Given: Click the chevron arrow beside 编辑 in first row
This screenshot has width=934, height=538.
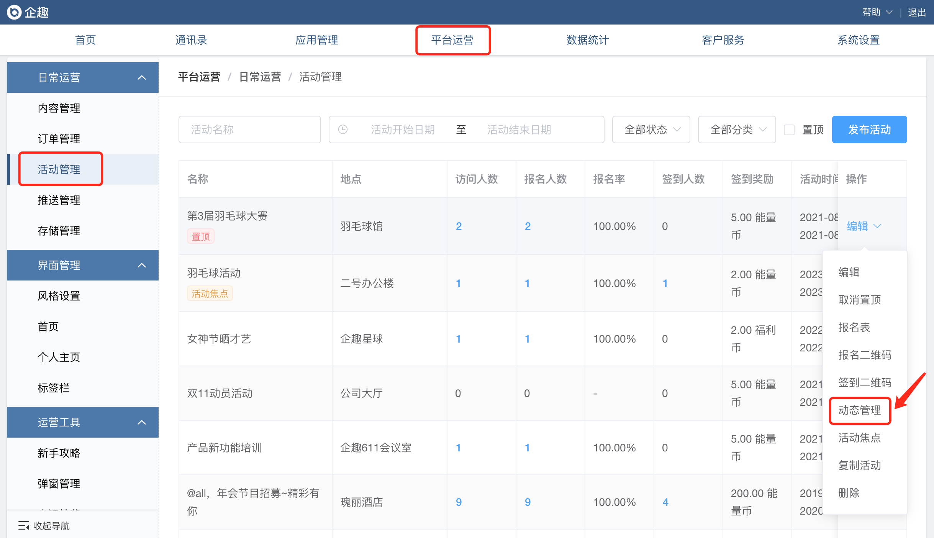Looking at the screenshot, I should pyautogui.click(x=877, y=226).
